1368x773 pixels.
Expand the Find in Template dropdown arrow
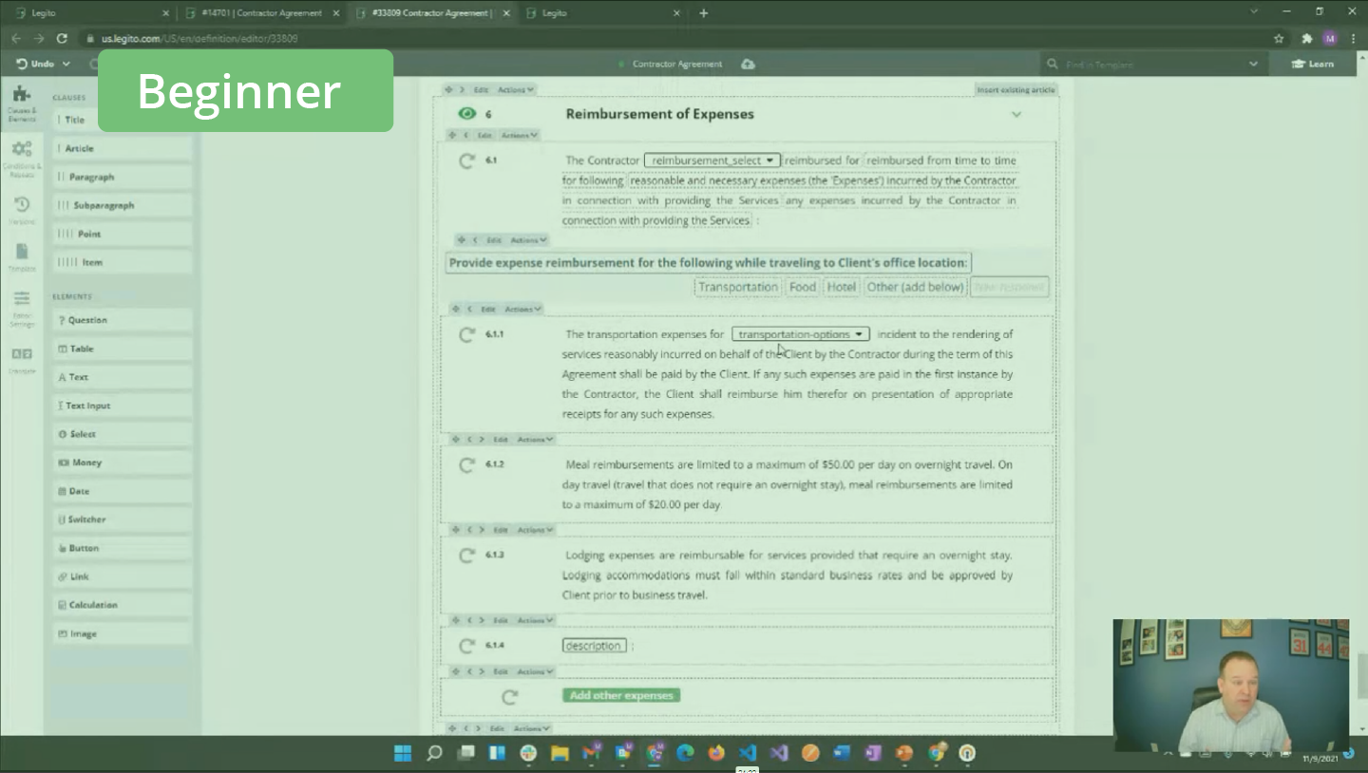point(1253,64)
